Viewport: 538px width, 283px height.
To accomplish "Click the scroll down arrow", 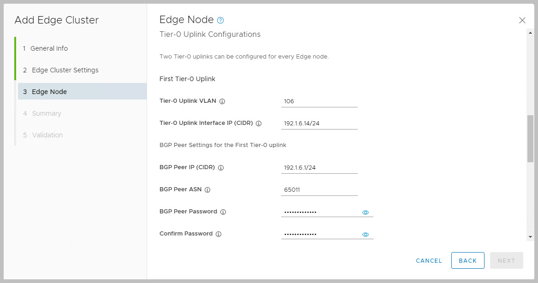I will tap(530, 236).
